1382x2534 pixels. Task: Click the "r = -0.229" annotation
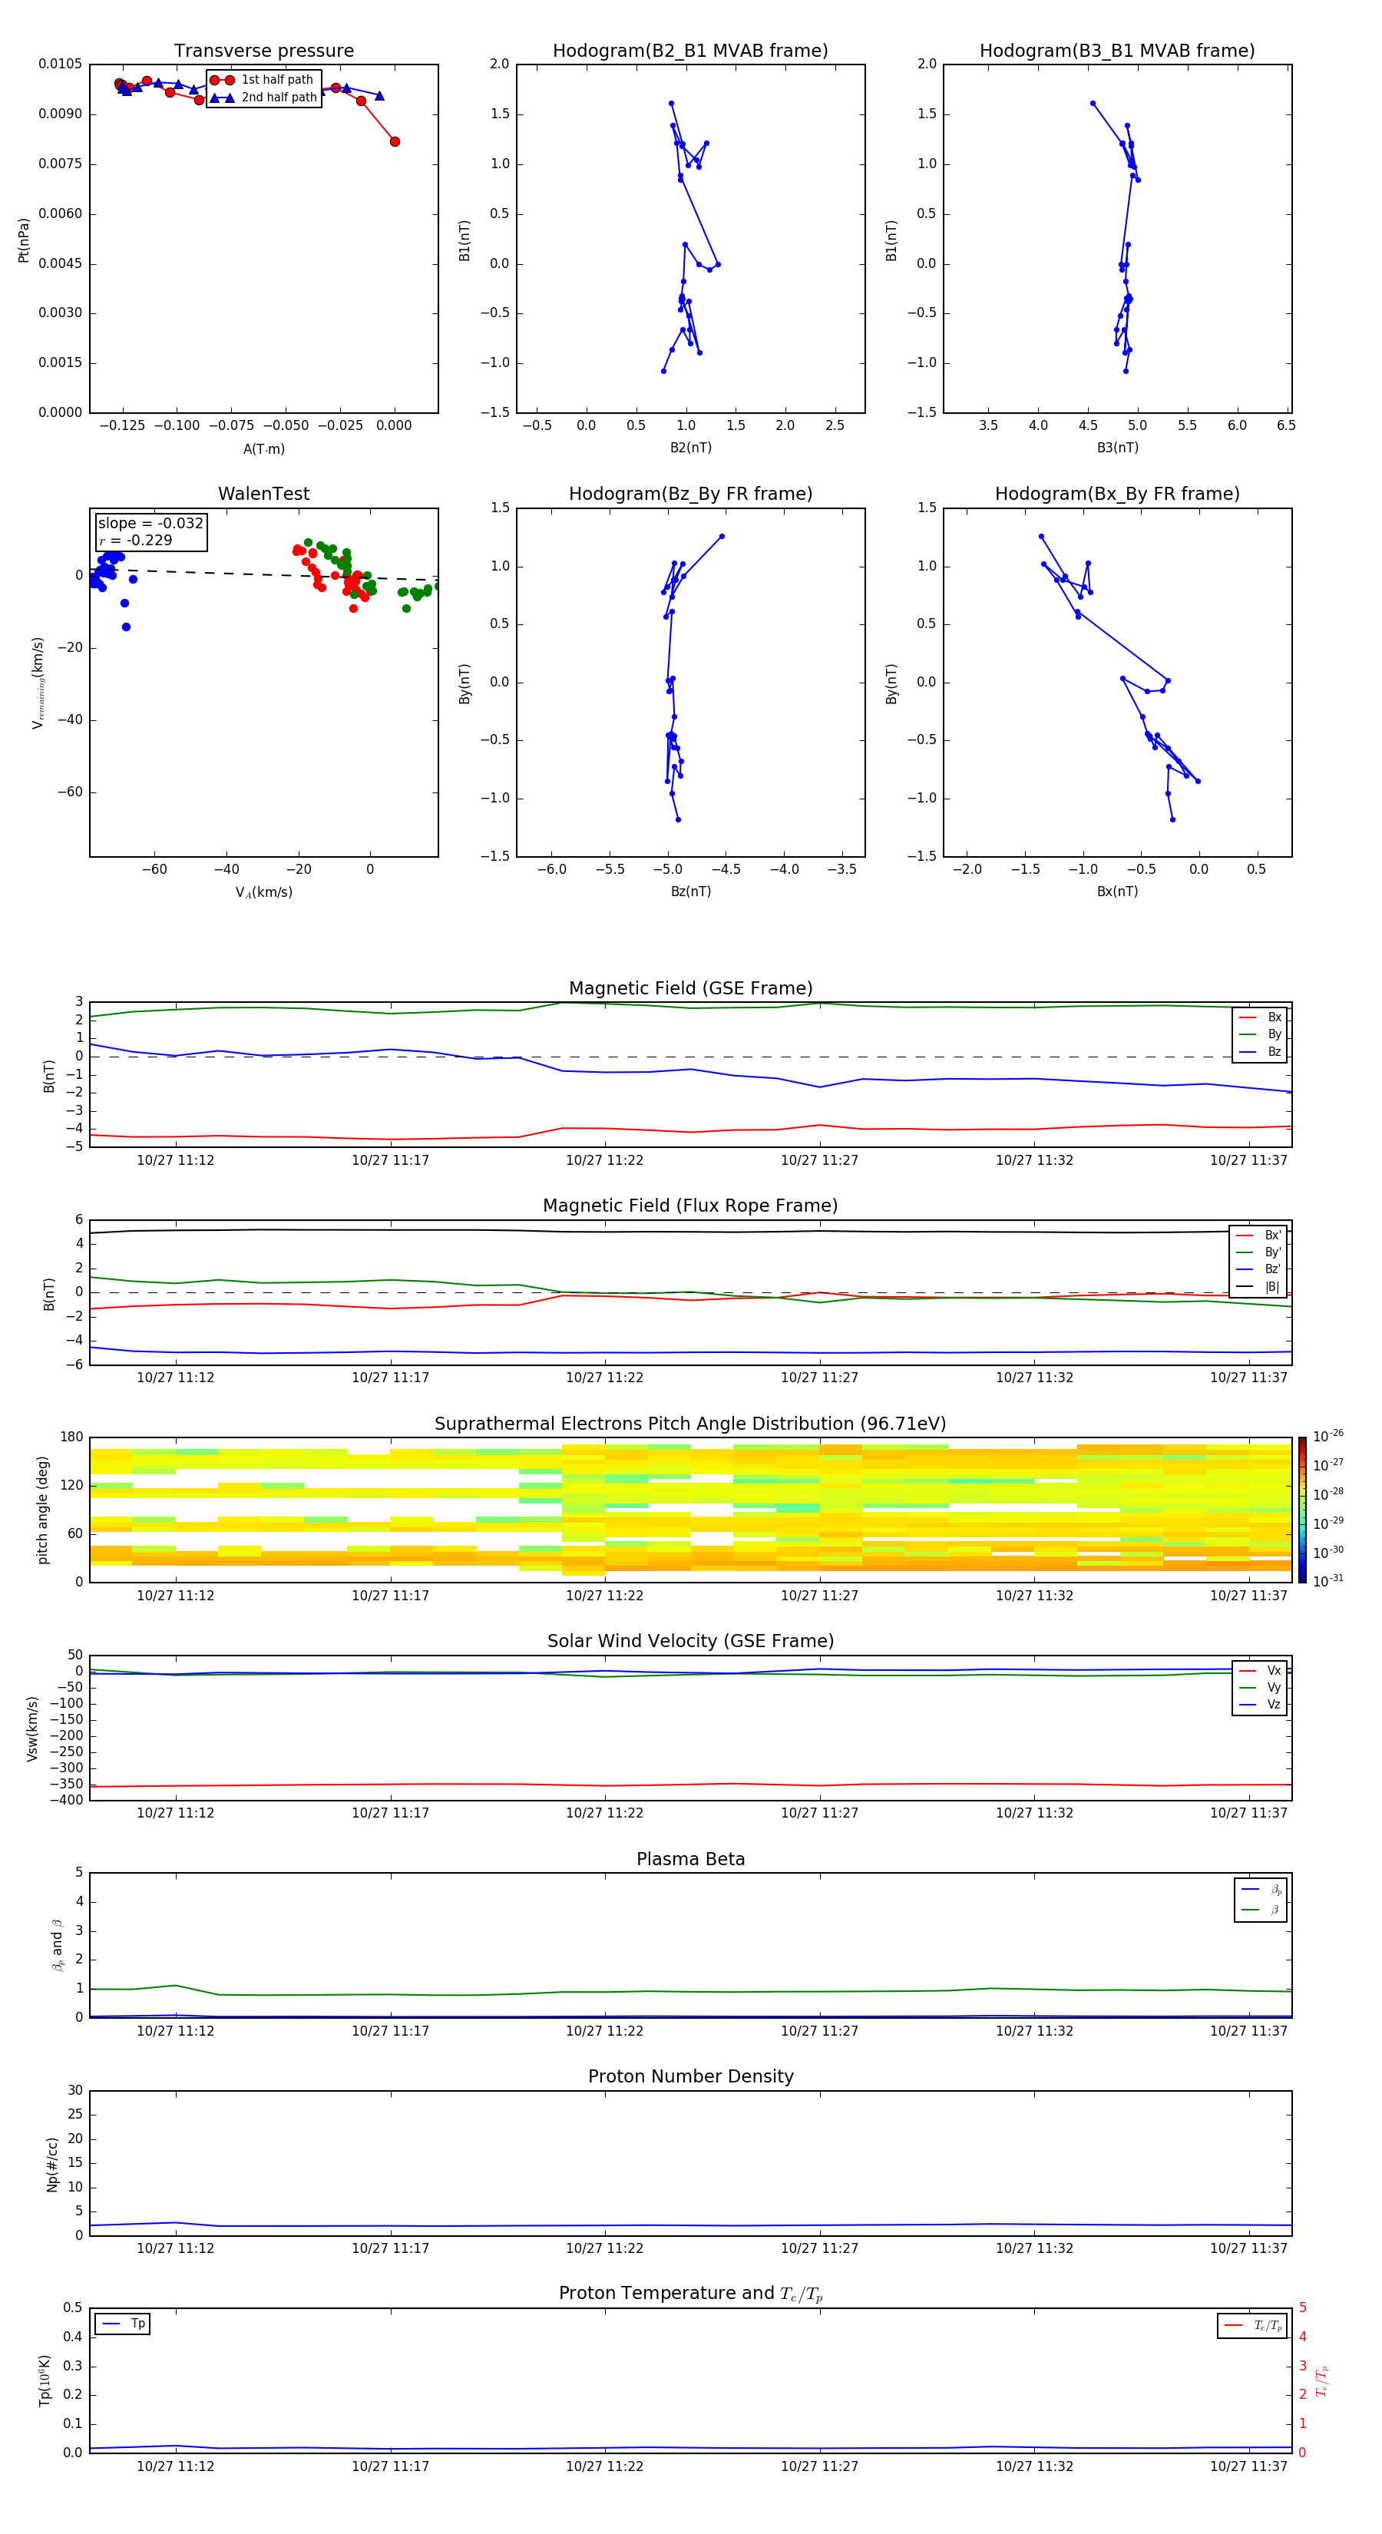coord(136,540)
